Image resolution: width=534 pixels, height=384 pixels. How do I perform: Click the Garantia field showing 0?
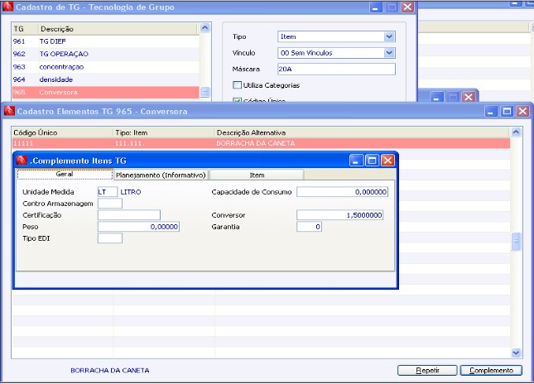(x=309, y=227)
